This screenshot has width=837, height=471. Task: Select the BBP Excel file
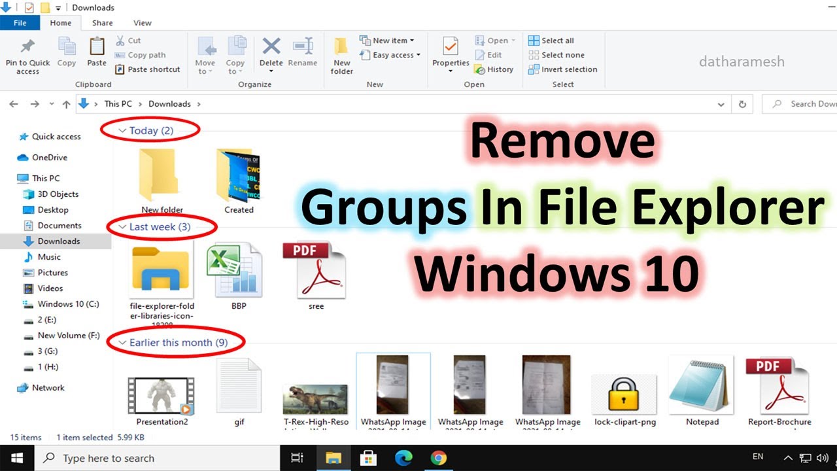point(234,275)
